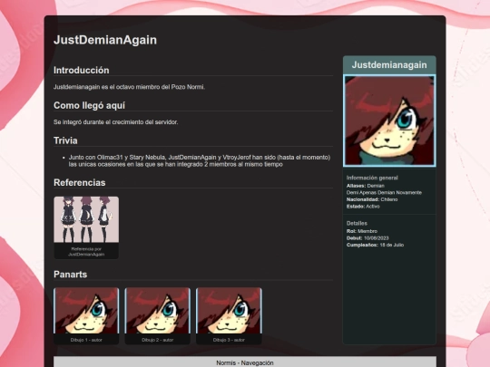Open the Dibujo 3 fanart thumbnail
The width and height of the screenshot is (490, 367).
point(229,311)
